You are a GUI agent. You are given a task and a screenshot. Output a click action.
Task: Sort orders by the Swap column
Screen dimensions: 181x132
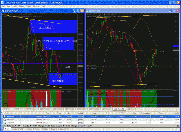[x=158, y=113]
